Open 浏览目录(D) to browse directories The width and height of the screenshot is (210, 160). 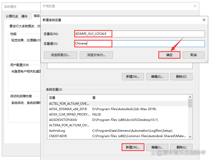[x=60, y=55]
